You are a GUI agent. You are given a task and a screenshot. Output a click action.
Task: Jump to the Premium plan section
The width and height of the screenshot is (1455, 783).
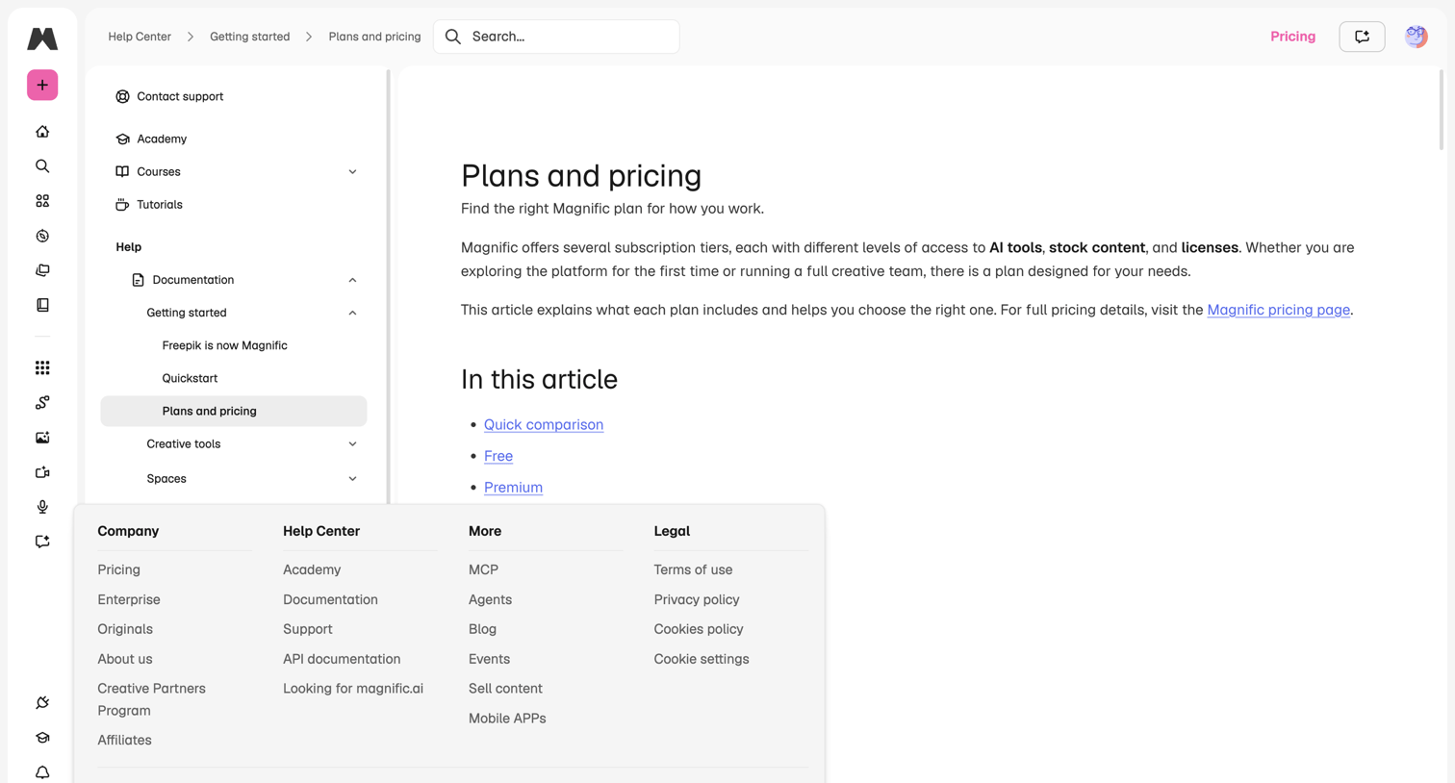pos(513,488)
